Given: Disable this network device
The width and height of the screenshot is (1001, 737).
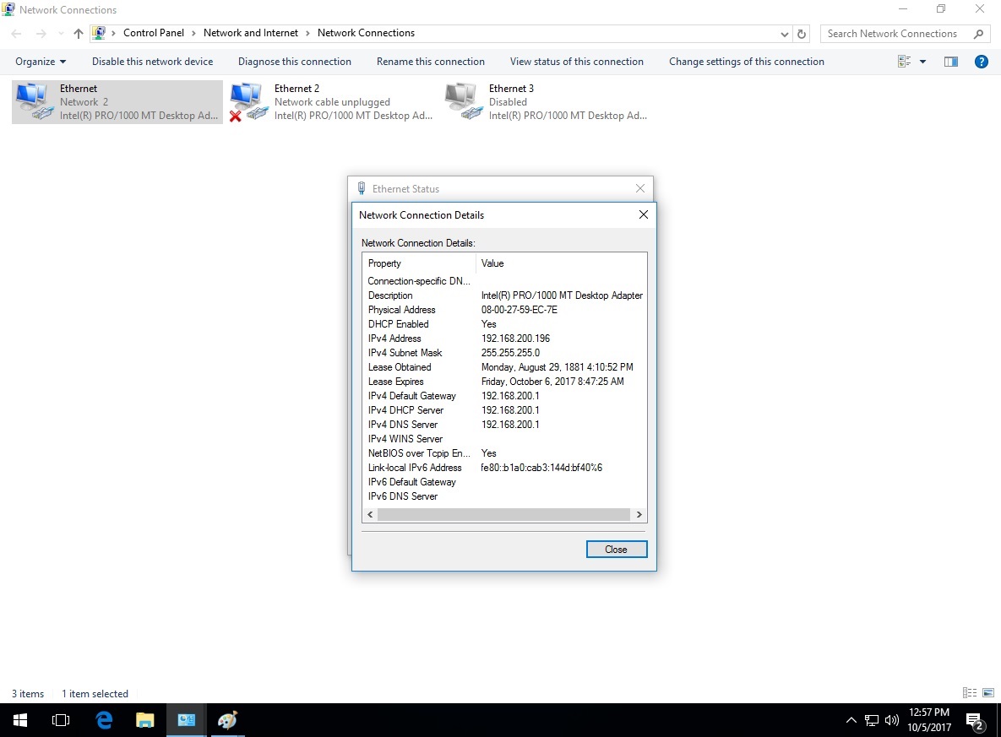Looking at the screenshot, I should (153, 62).
